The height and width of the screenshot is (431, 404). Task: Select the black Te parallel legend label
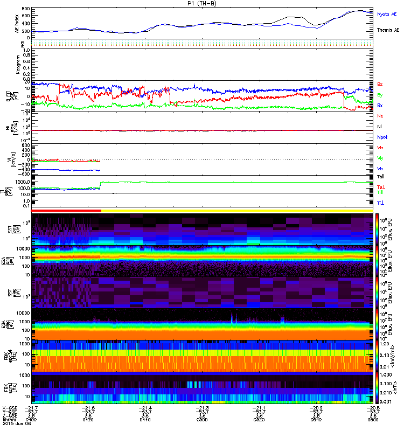(x=381, y=177)
